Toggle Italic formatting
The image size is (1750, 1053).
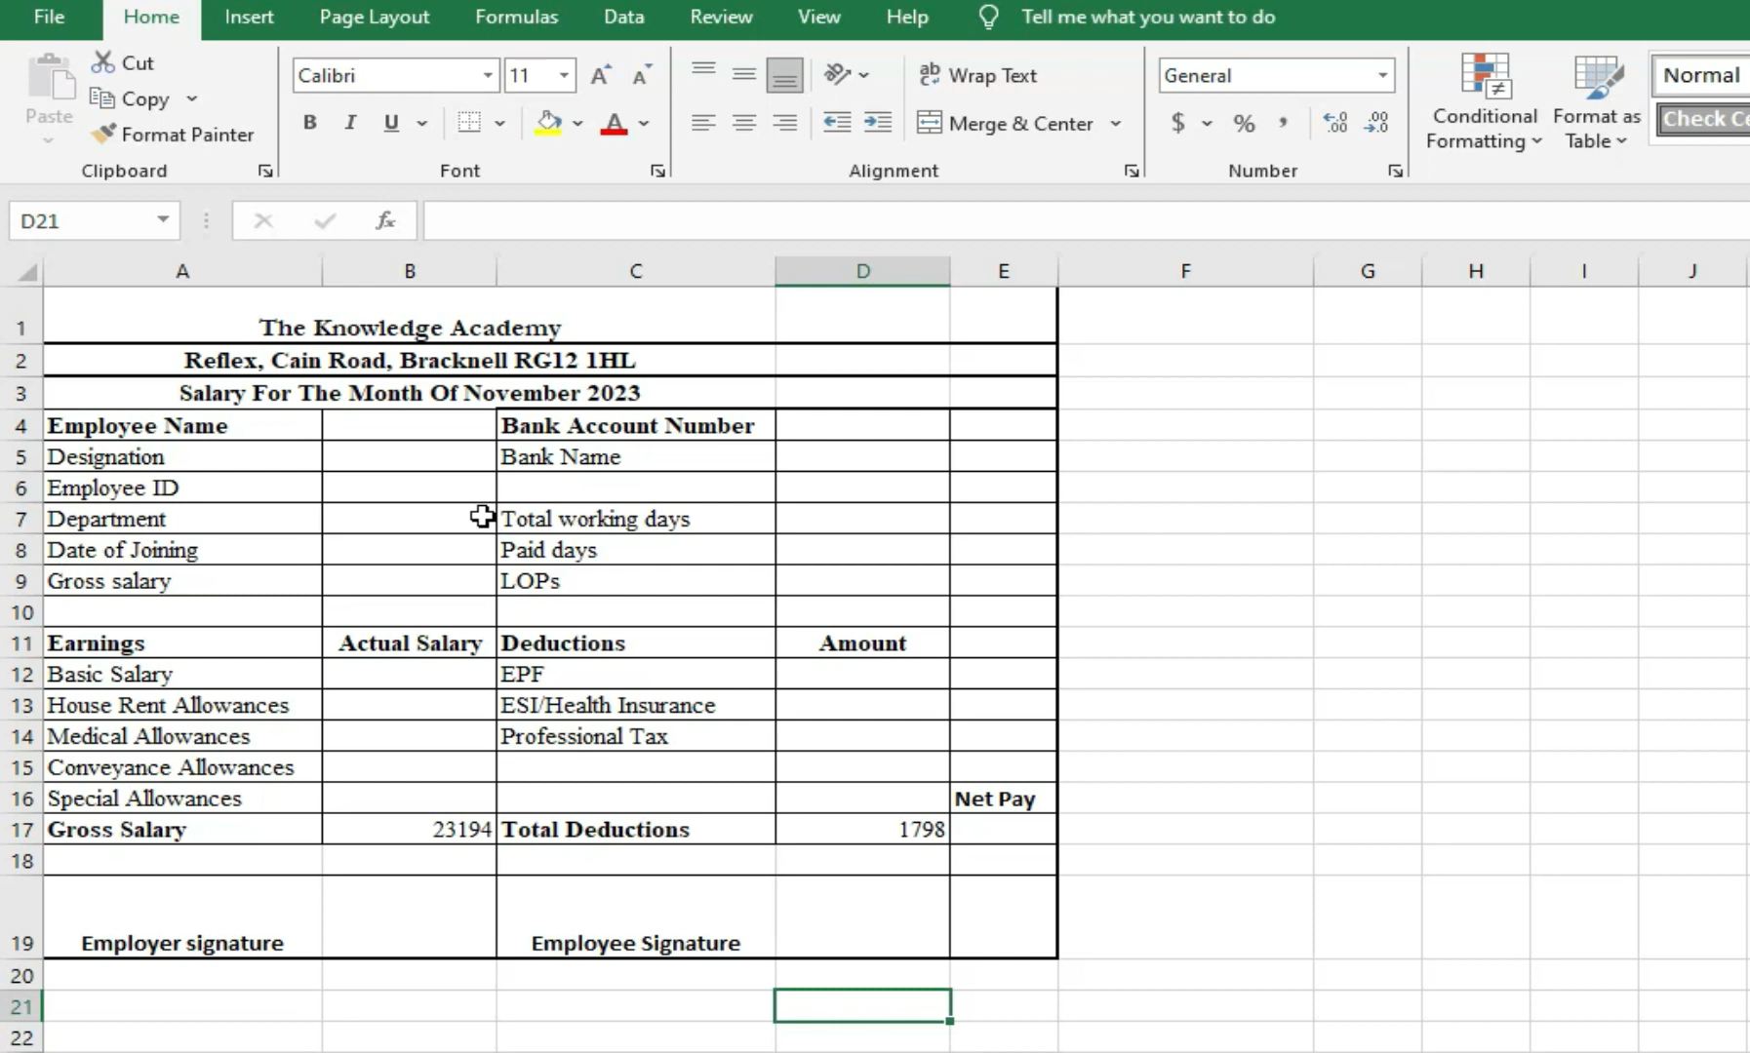350,123
